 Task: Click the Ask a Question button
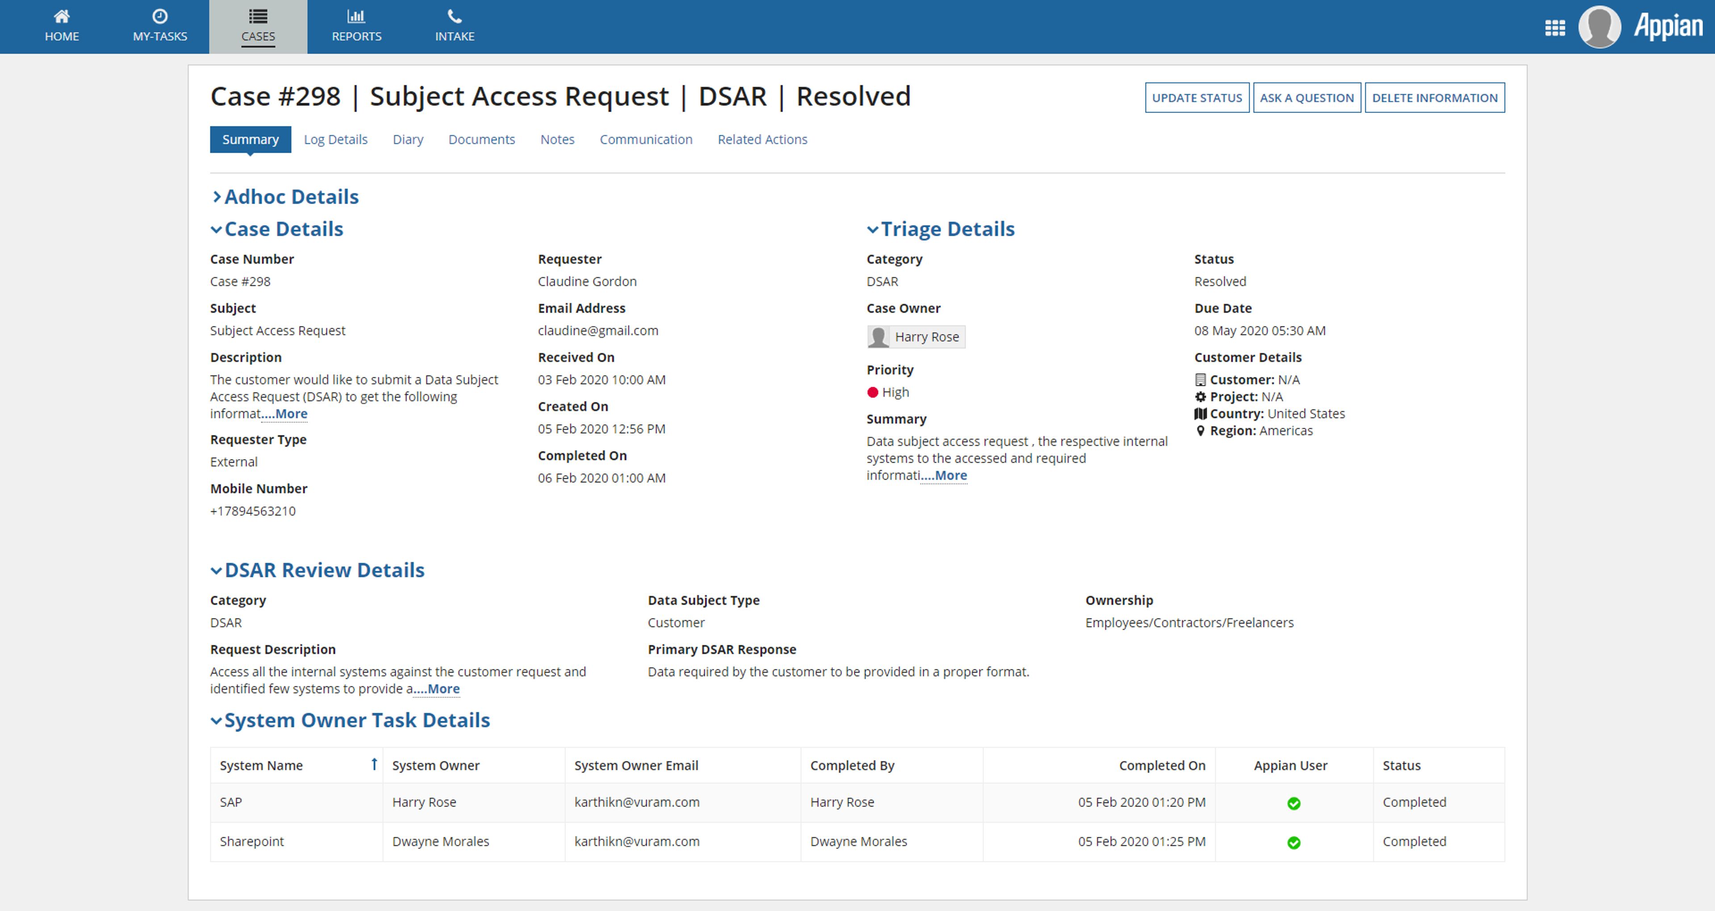(x=1306, y=98)
